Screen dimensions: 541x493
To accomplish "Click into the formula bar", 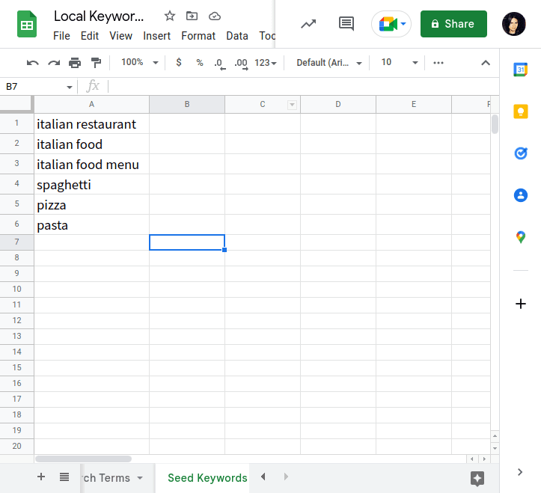I will [304, 87].
